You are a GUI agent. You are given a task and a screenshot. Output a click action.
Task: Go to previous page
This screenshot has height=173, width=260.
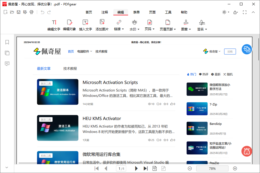106,168
